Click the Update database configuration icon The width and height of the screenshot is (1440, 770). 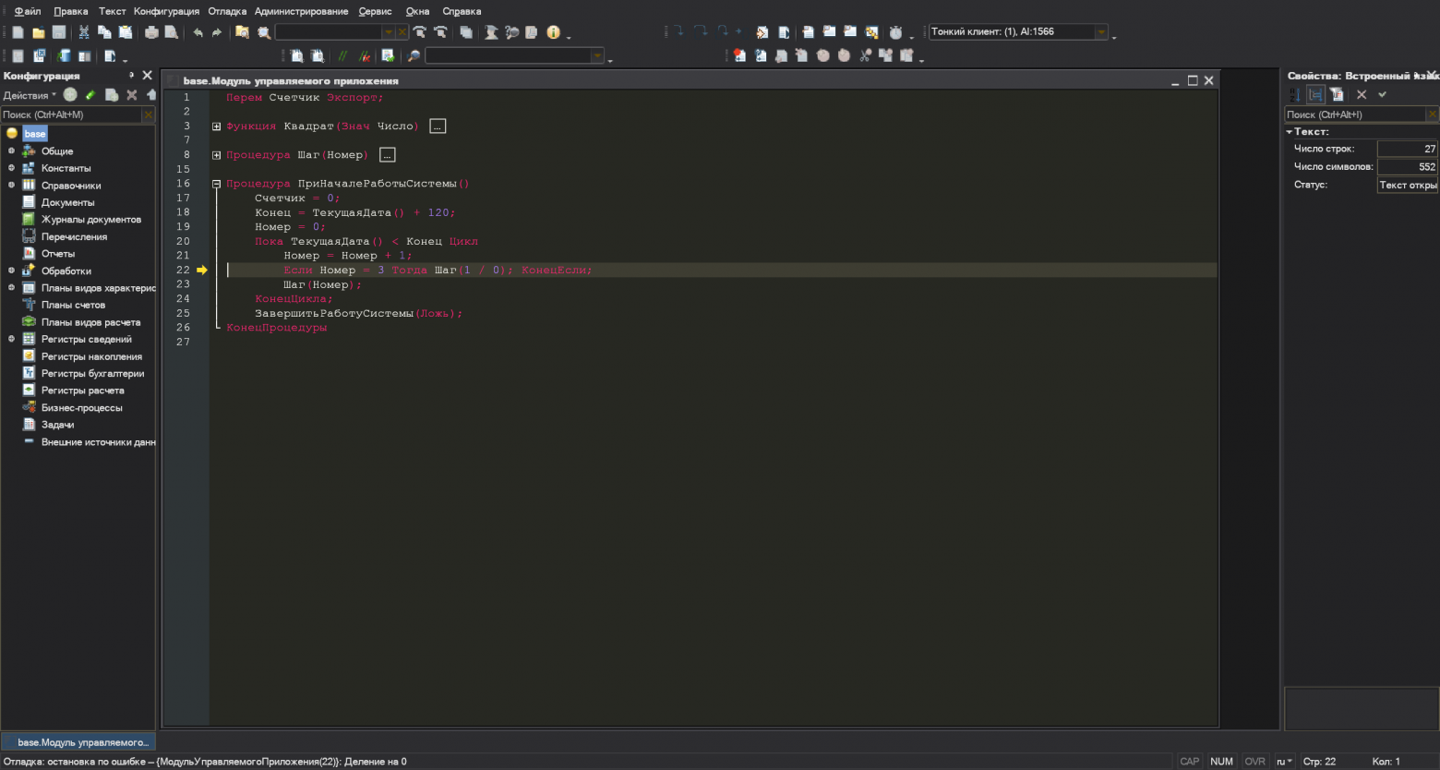[x=64, y=56]
